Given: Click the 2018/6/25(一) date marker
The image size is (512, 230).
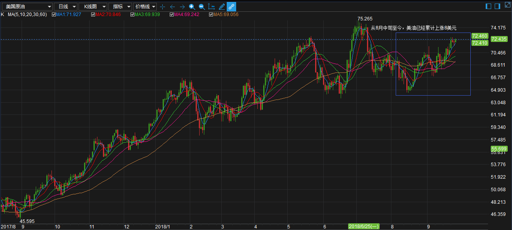Looking at the screenshot, I should (x=364, y=226).
